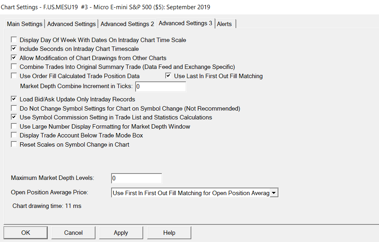The height and width of the screenshot is (242, 379).
Task: Toggle Allow Modification of Chart Drawings checkbox
Action: click(14, 58)
